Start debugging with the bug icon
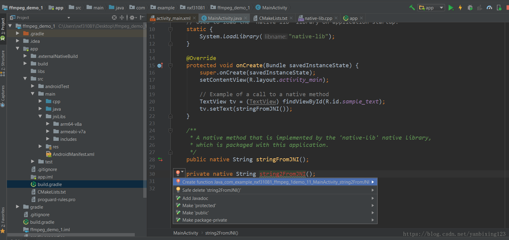Image resolution: width=509 pixels, height=240 pixels. 470,8
